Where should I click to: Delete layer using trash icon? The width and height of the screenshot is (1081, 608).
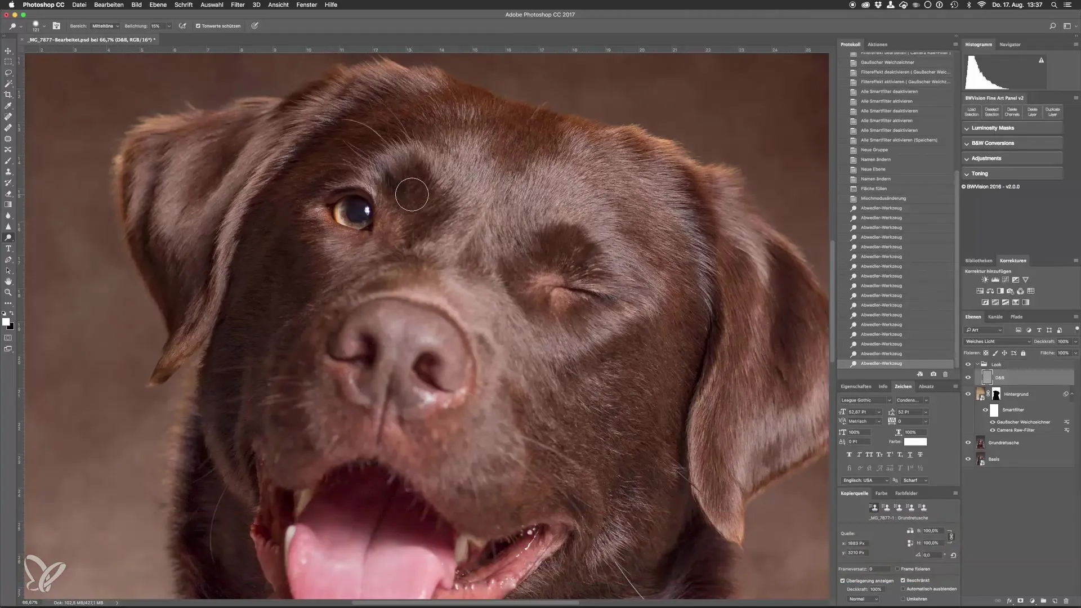coord(1066,601)
